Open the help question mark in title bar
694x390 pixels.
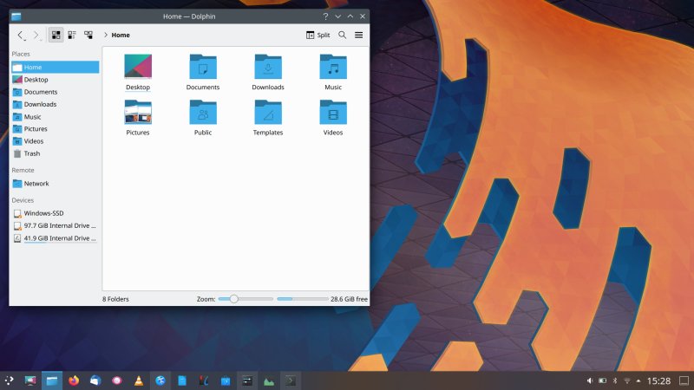point(325,16)
